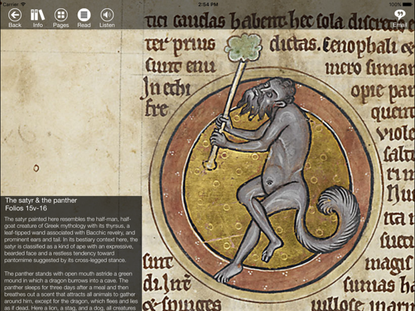Tap the 2:54 PM clock

click(208, 5)
